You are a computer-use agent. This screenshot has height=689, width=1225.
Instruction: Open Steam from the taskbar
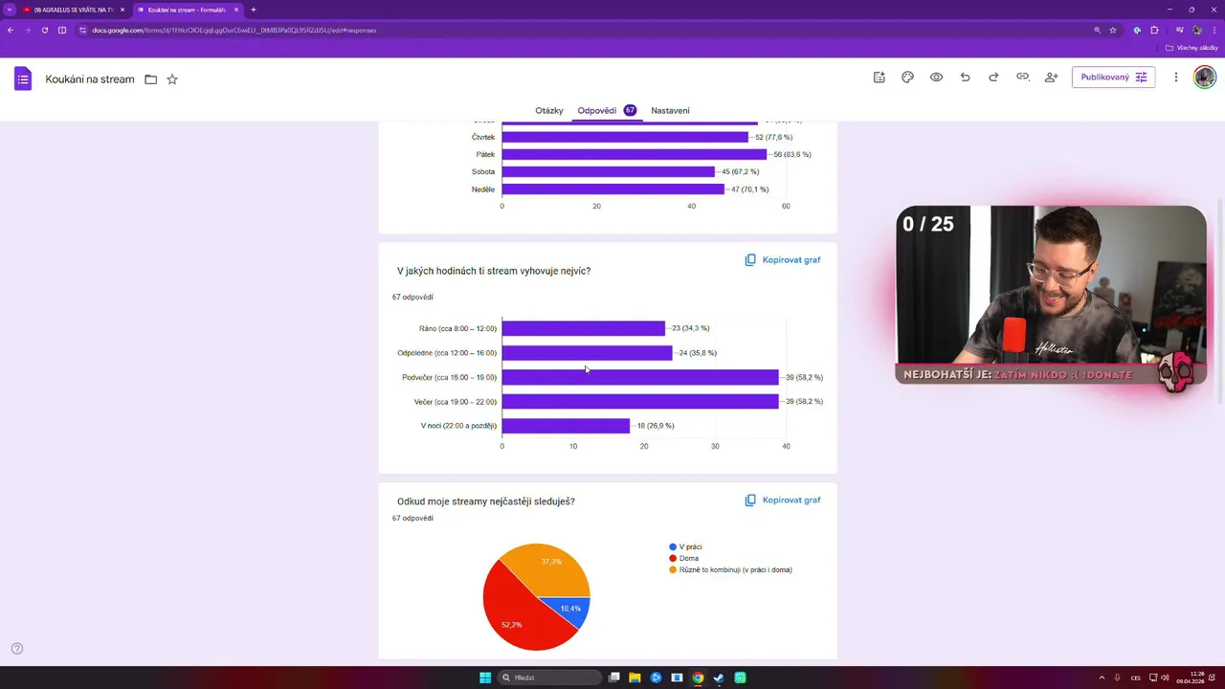[719, 678]
